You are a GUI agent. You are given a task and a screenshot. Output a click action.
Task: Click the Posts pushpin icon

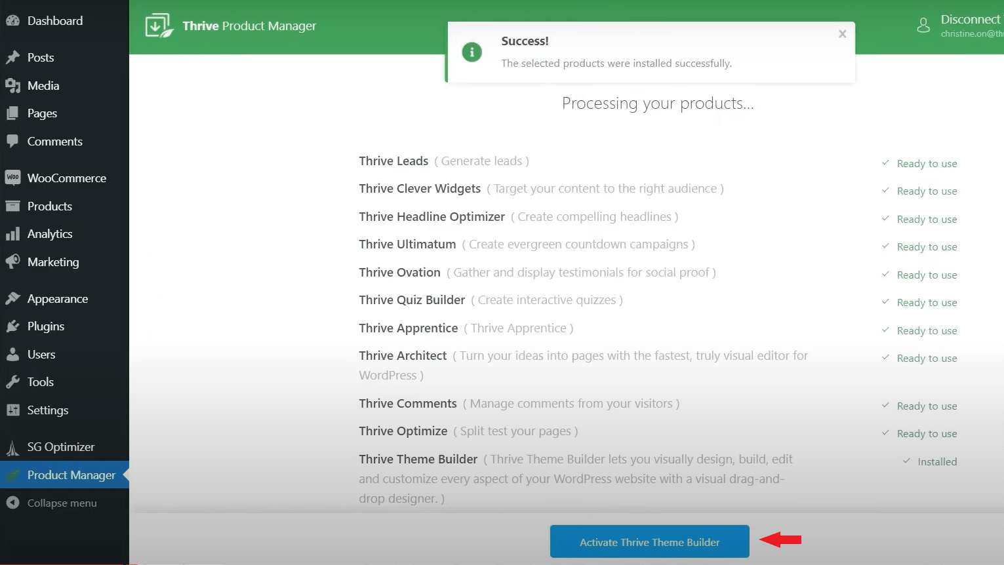point(12,58)
